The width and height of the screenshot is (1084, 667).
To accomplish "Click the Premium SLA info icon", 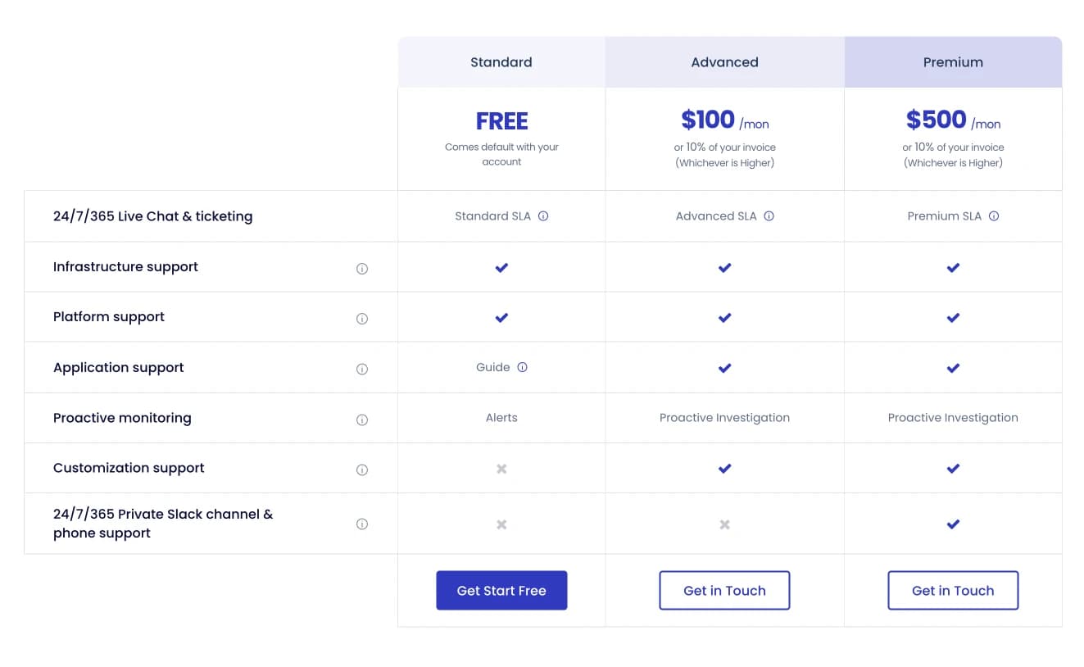I will click(x=994, y=216).
